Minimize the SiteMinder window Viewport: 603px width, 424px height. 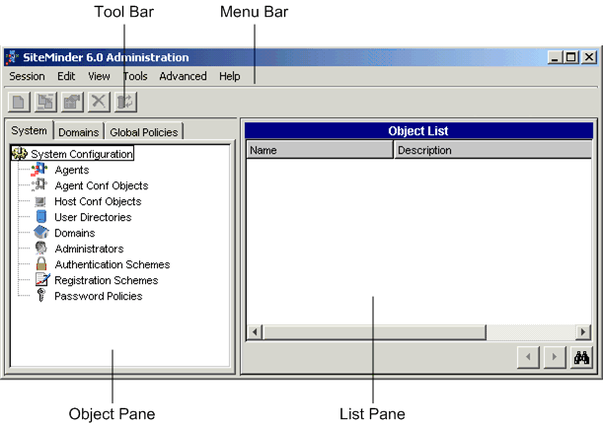click(555, 57)
